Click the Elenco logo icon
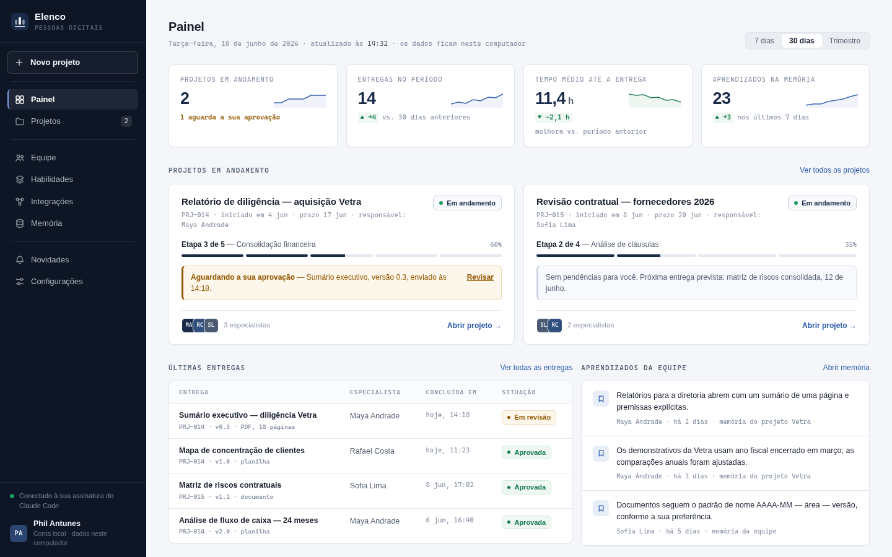Screen dimensions: 892x557 pos(20,22)
